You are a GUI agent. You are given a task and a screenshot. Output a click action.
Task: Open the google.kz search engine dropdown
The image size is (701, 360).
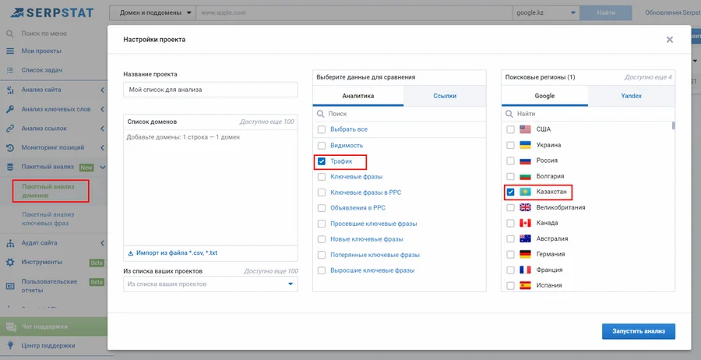coord(546,12)
